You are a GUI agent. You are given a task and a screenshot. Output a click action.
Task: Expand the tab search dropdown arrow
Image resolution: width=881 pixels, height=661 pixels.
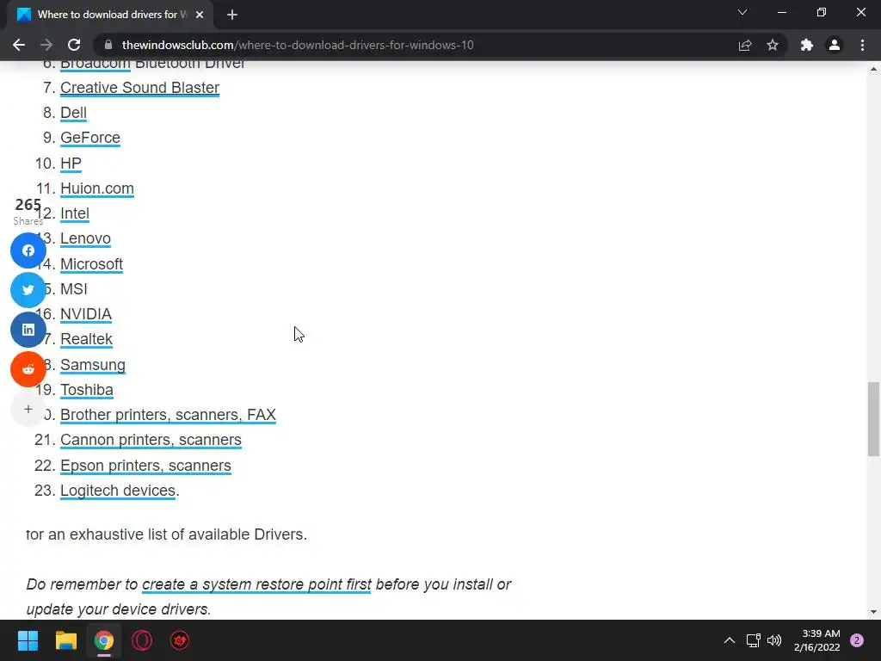pos(742,12)
